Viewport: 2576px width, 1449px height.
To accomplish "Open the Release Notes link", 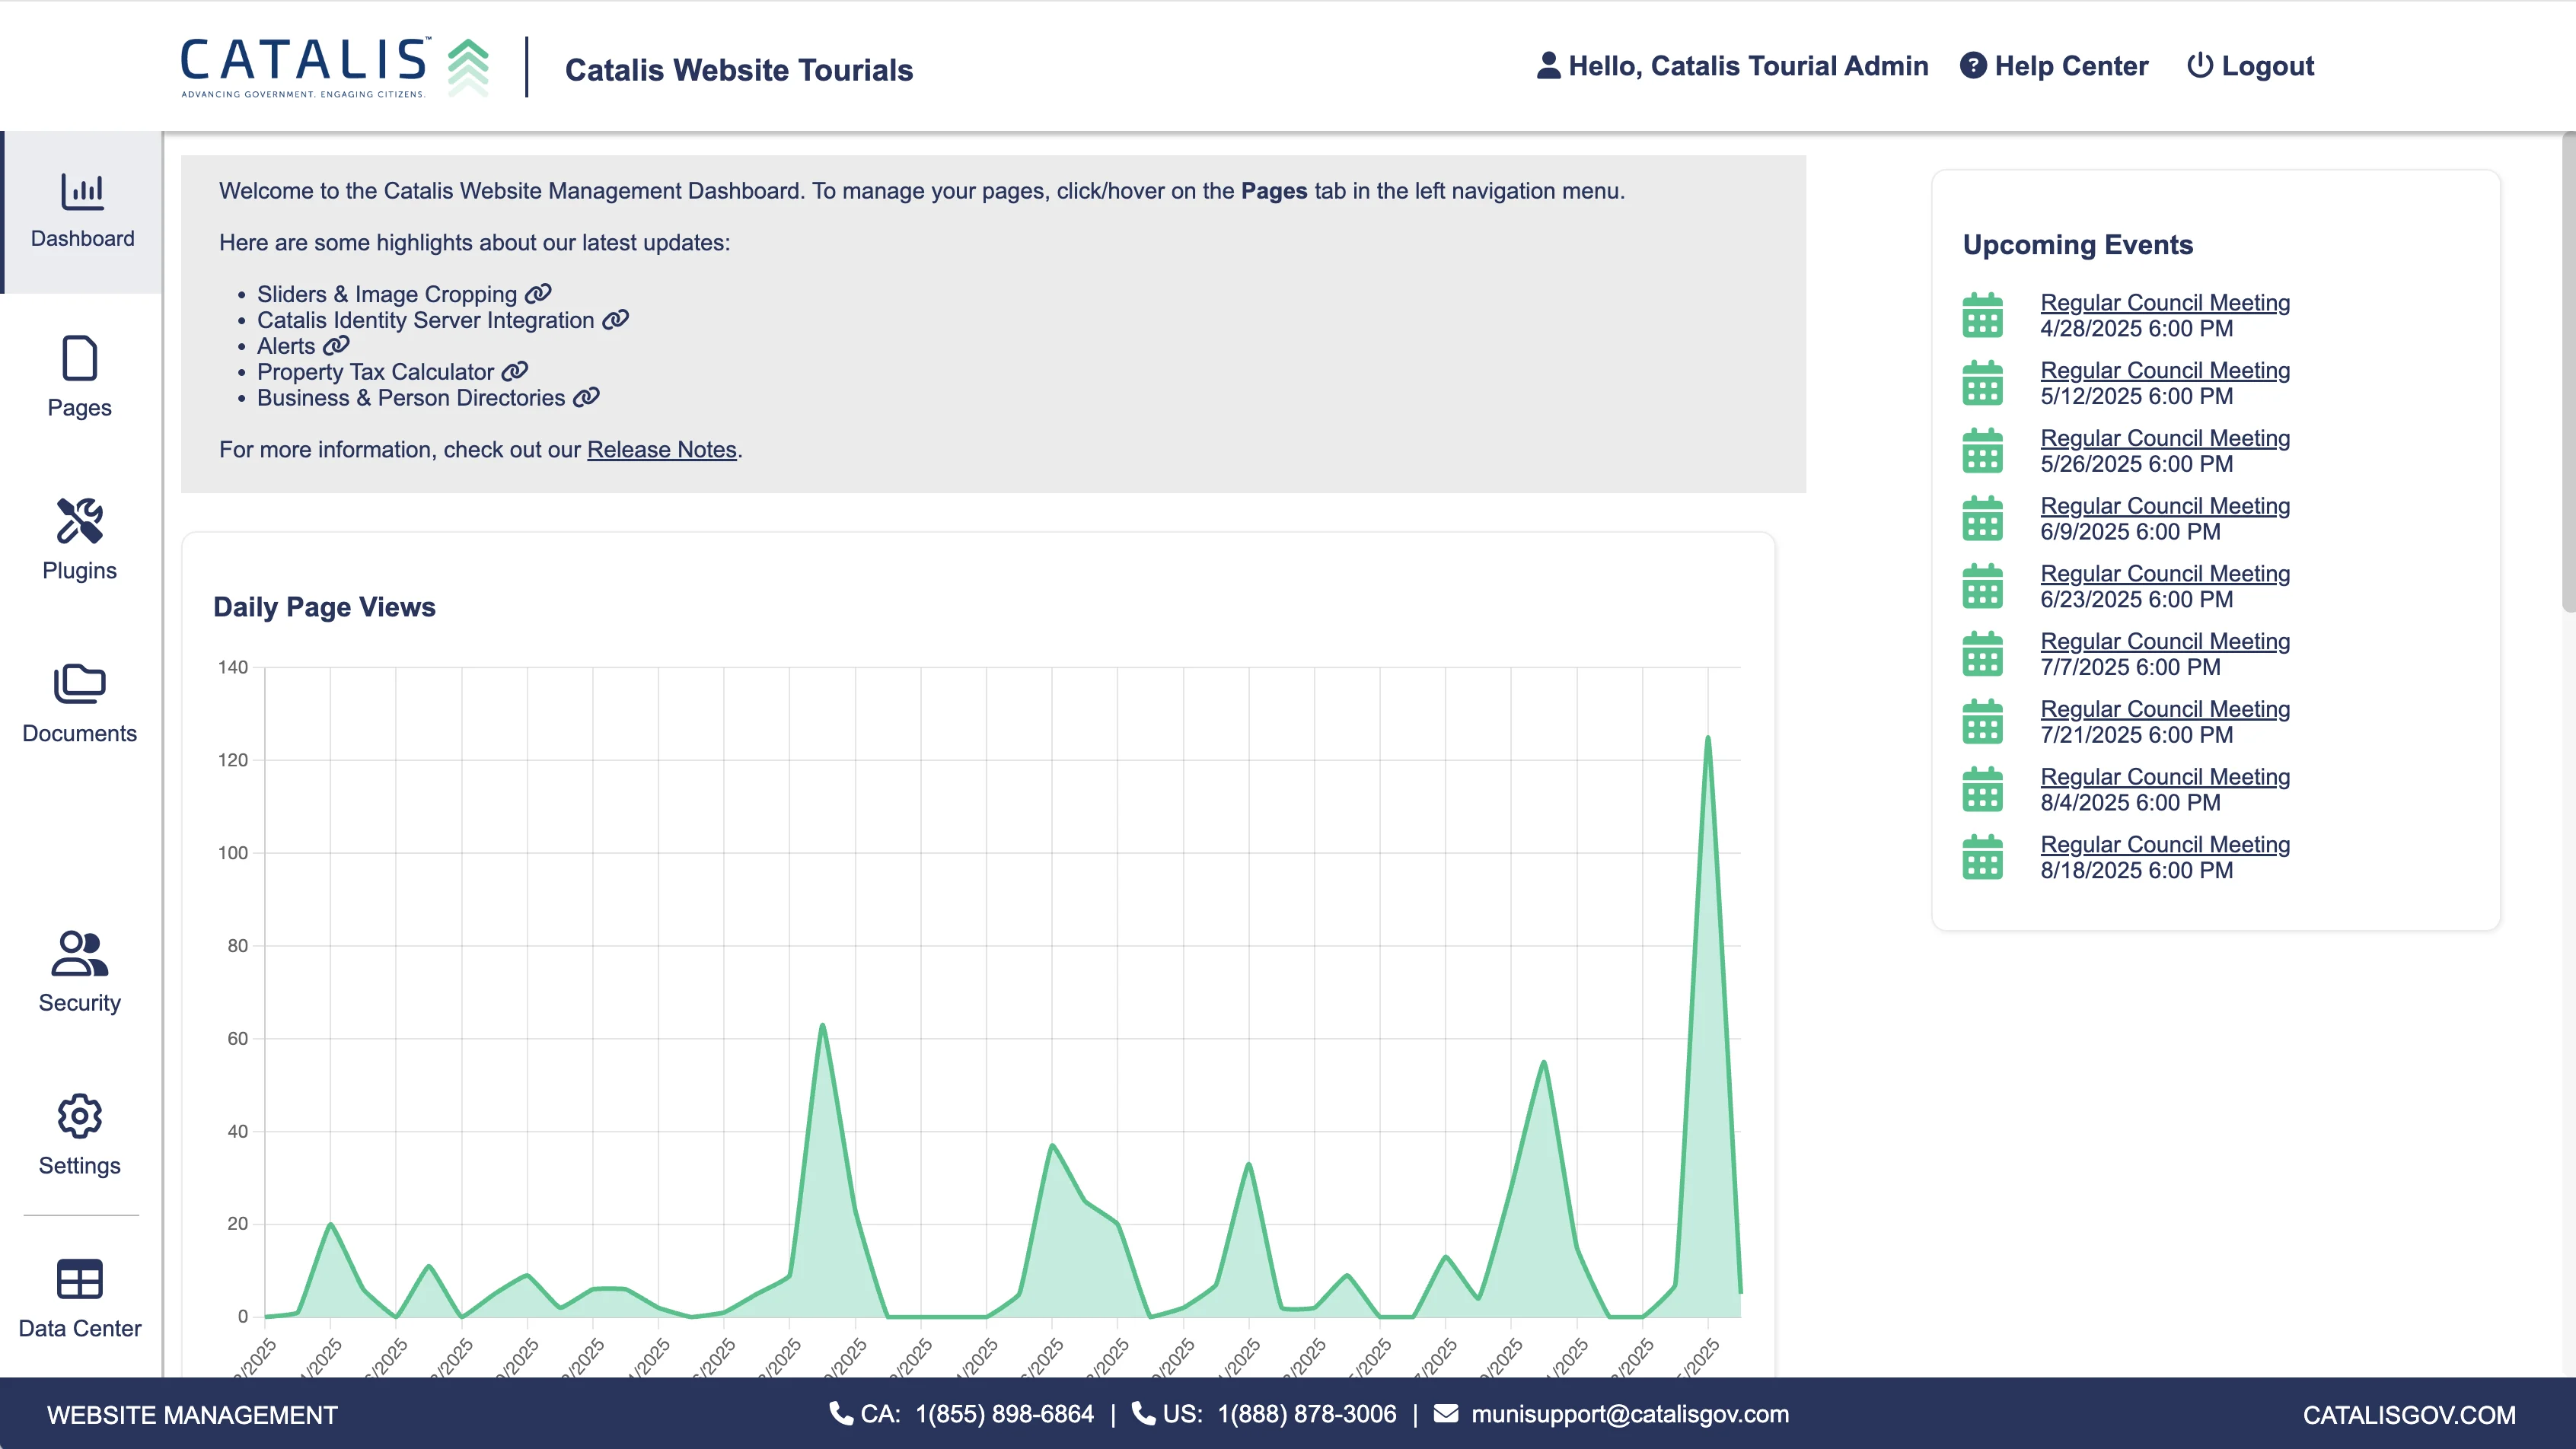I will click(x=662, y=450).
